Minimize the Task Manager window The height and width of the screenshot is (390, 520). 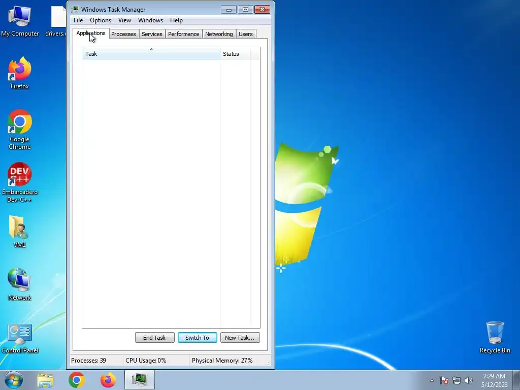(x=229, y=10)
